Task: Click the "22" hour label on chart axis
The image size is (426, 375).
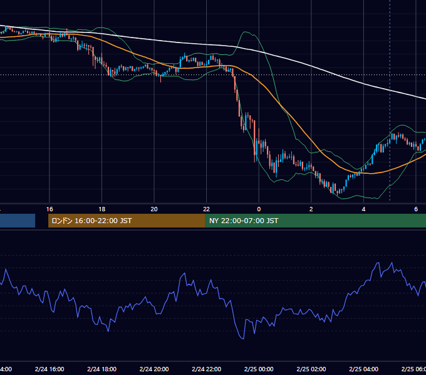Action: (x=207, y=209)
